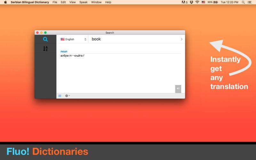Click the translation 'албум m • књига f'
The height and width of the screenshot is (160, 256).
coord(72,56)
